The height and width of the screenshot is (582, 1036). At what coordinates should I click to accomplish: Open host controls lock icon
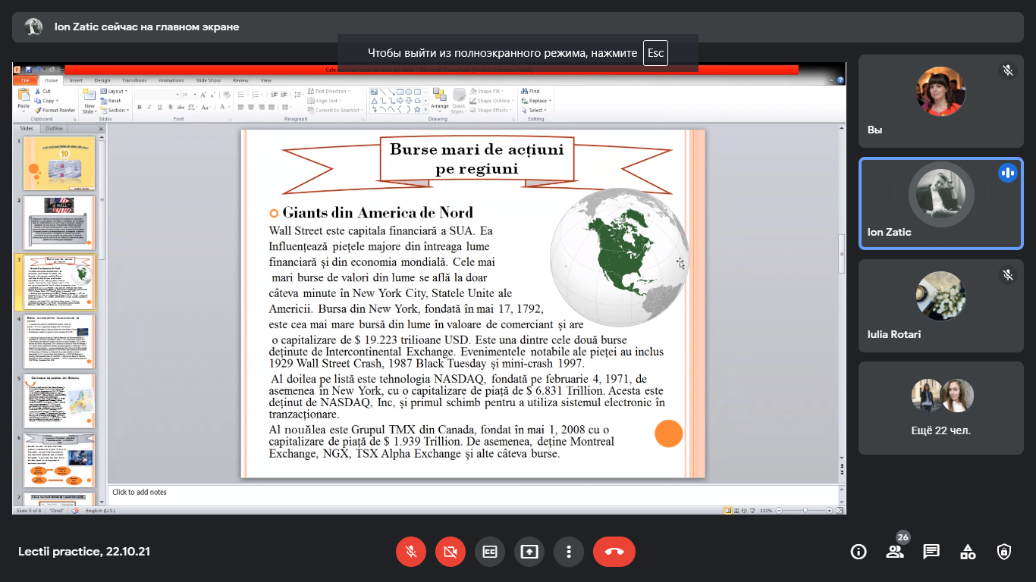(x=1004, y=552)
